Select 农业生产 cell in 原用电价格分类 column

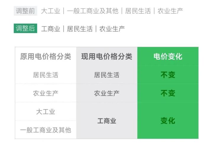tap(46, 93)
